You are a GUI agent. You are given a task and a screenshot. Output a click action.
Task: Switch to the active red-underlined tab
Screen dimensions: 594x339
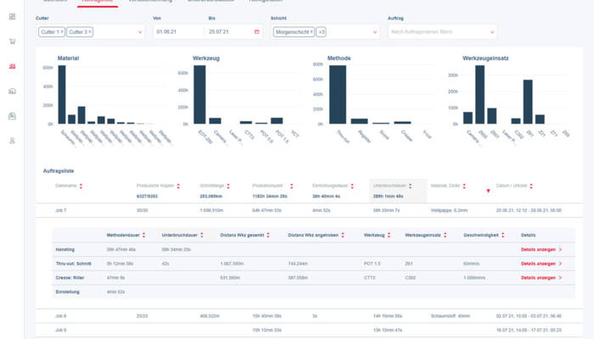pyautogui.click(x=98, y=2)
